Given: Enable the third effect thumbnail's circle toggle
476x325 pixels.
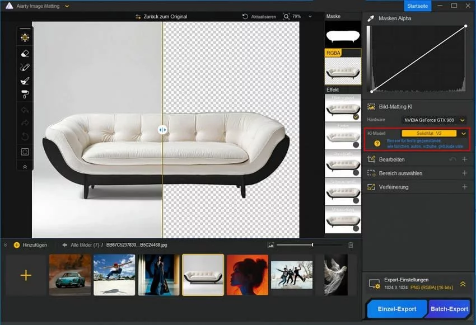Looking at the screenshot, I should 356,172.
